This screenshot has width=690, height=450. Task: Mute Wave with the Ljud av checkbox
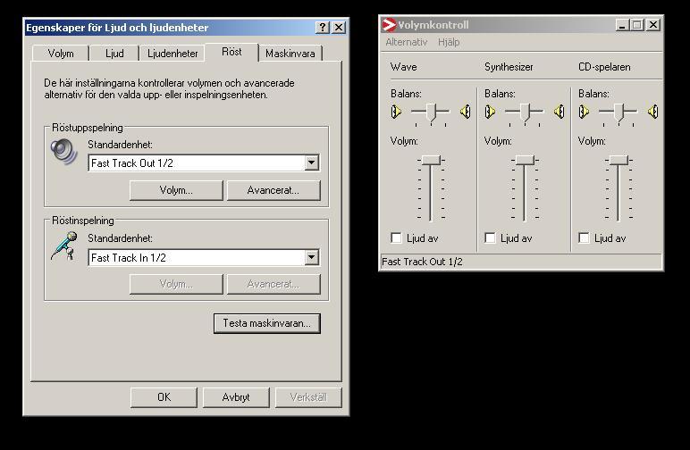point(396,237)
